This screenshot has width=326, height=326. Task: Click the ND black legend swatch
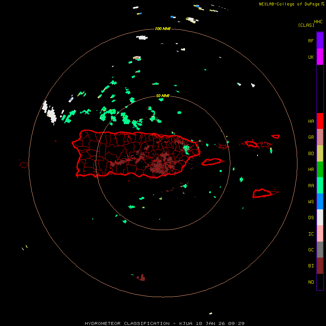click(x=320, y=282)
